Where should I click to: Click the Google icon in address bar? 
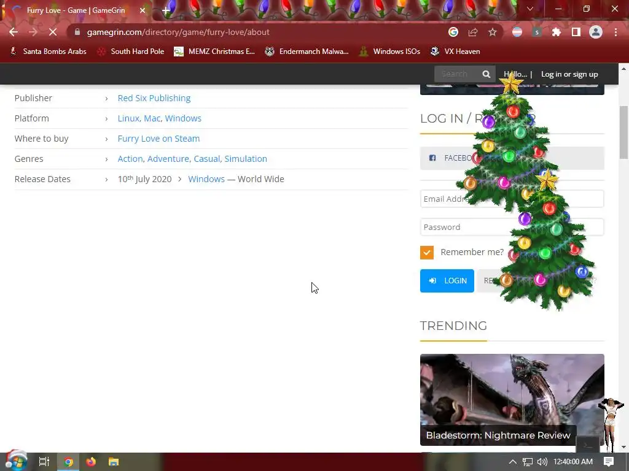tap(453, 32)
